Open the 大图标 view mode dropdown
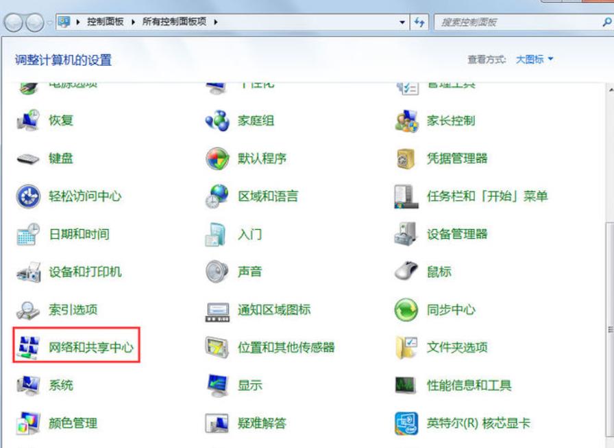Screen dimensions: 614x448 (x=535, y=59)
